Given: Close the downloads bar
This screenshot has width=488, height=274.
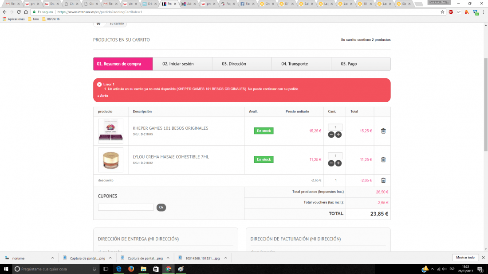Looking at the screenshot, I should point(483,258).
